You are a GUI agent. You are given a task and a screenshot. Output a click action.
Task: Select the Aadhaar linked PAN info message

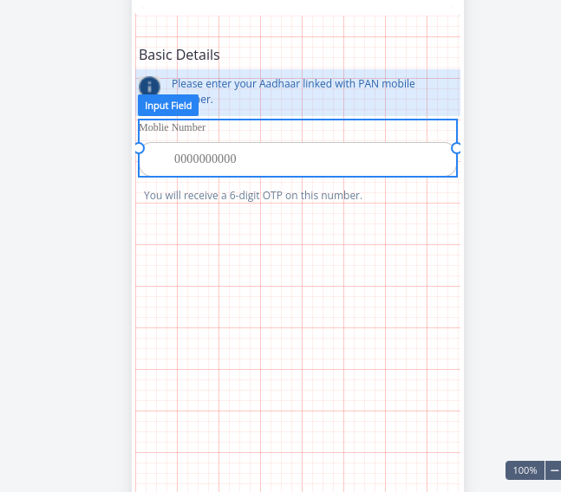(x=293, y=84)
